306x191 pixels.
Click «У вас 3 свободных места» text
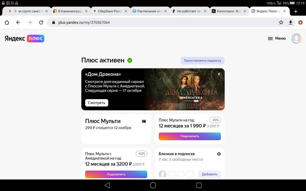tap(181, 159)
